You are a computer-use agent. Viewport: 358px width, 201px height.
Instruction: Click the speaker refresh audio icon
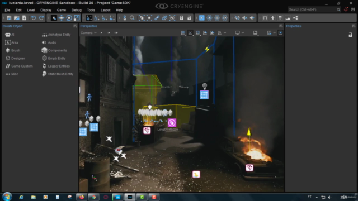[252, 18]
